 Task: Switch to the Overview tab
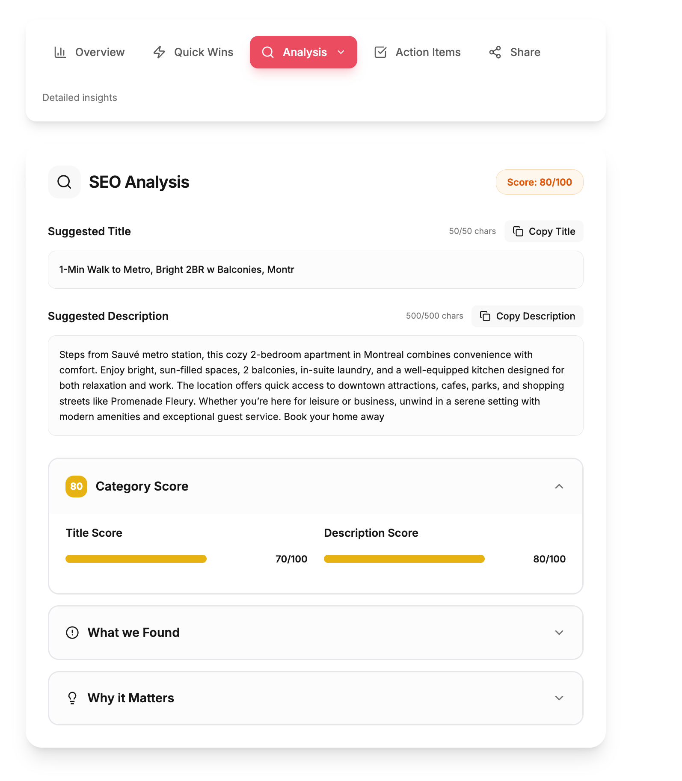[89, 52]
